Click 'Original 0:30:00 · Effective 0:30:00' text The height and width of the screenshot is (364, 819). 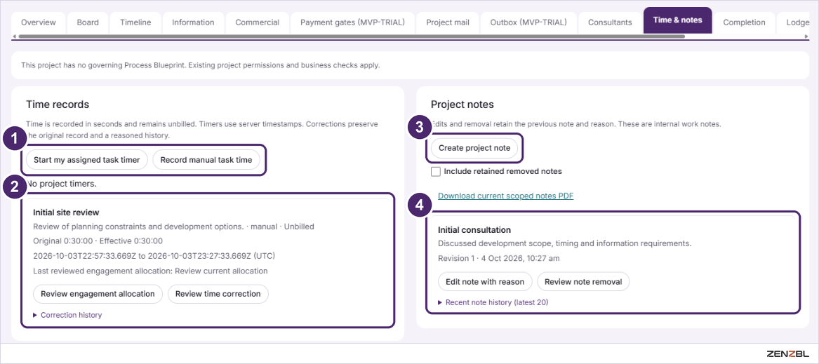click(x=98, y=241)
